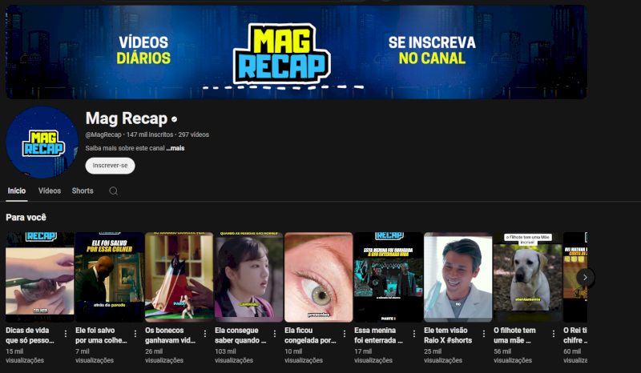Screen dimensions: 641x373
Task: Click the '@MagRecap' channel handle text
Action: tap(103, 134)
